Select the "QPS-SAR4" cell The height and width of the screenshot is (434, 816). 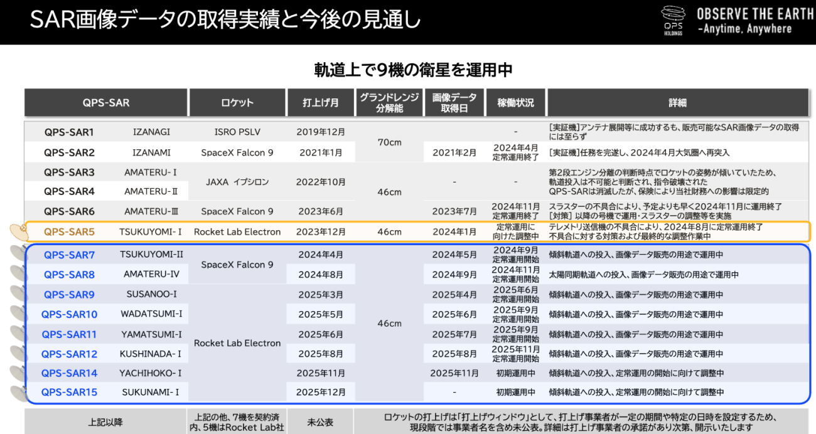click(69, 191)
